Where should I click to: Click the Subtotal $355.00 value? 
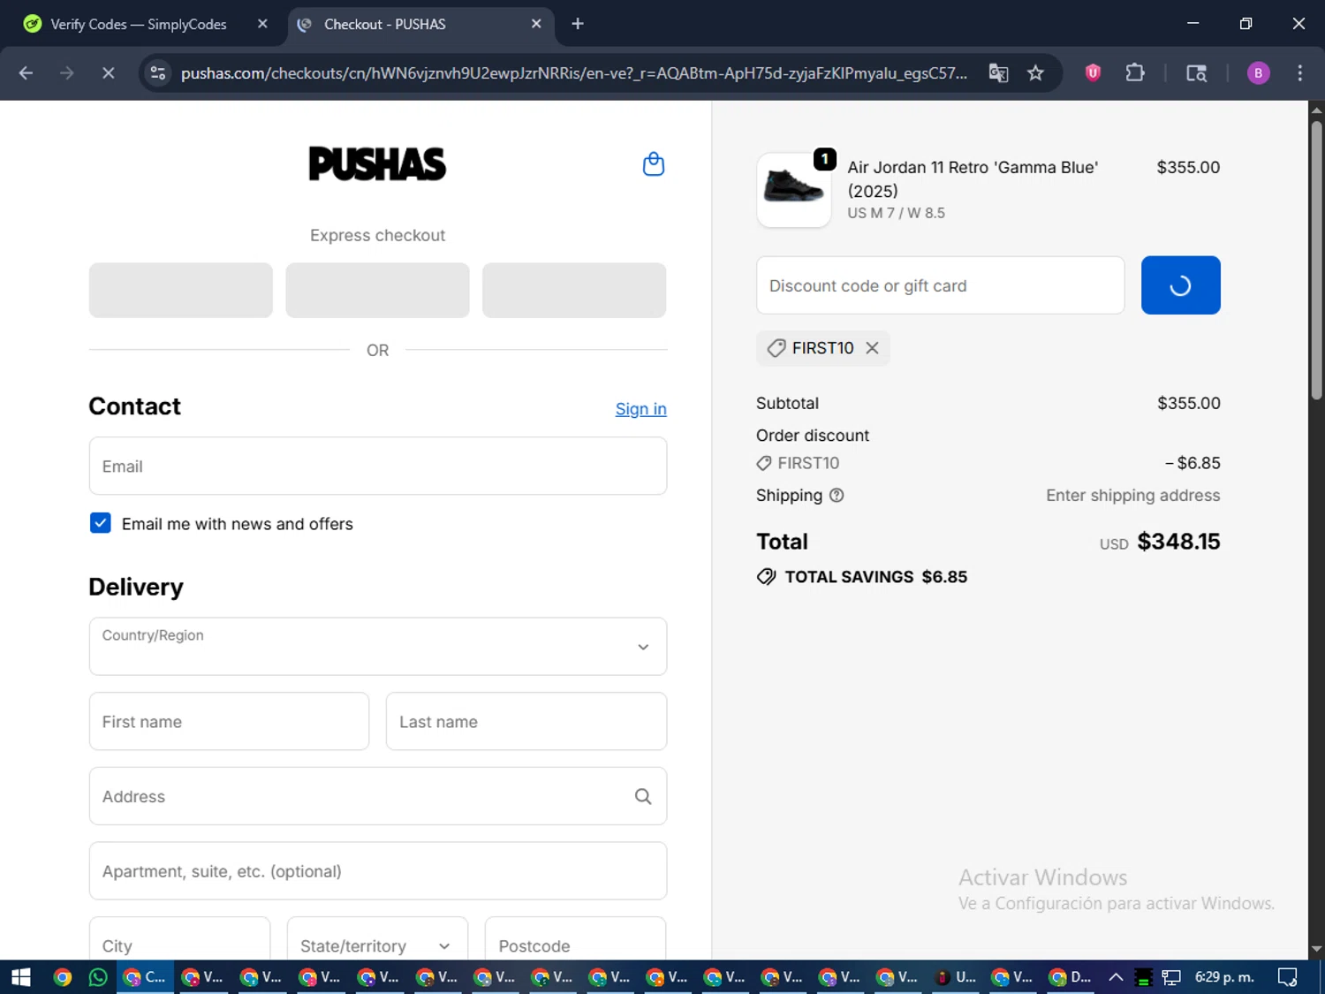1189,403
